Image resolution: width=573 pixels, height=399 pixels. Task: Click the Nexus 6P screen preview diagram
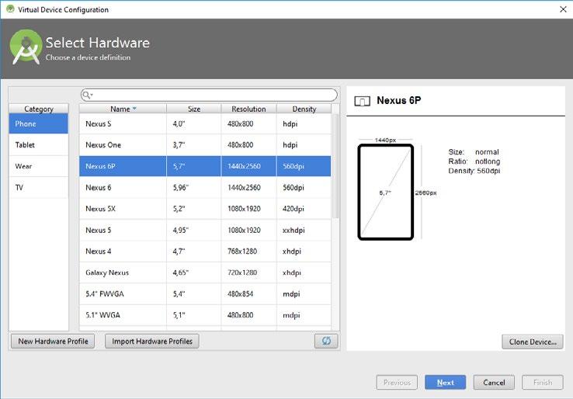point(386,193)
